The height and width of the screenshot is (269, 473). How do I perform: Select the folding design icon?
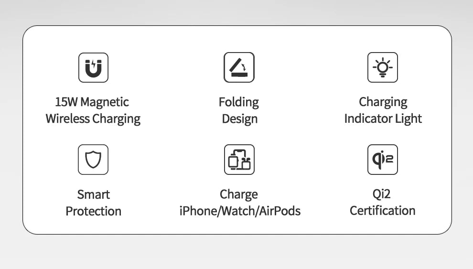coord(239,67)
